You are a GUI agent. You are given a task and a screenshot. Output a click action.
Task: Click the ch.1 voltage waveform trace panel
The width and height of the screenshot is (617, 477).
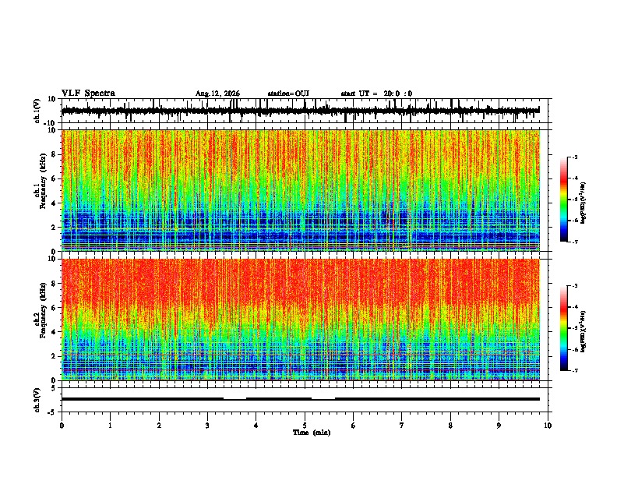coord(306,111)
